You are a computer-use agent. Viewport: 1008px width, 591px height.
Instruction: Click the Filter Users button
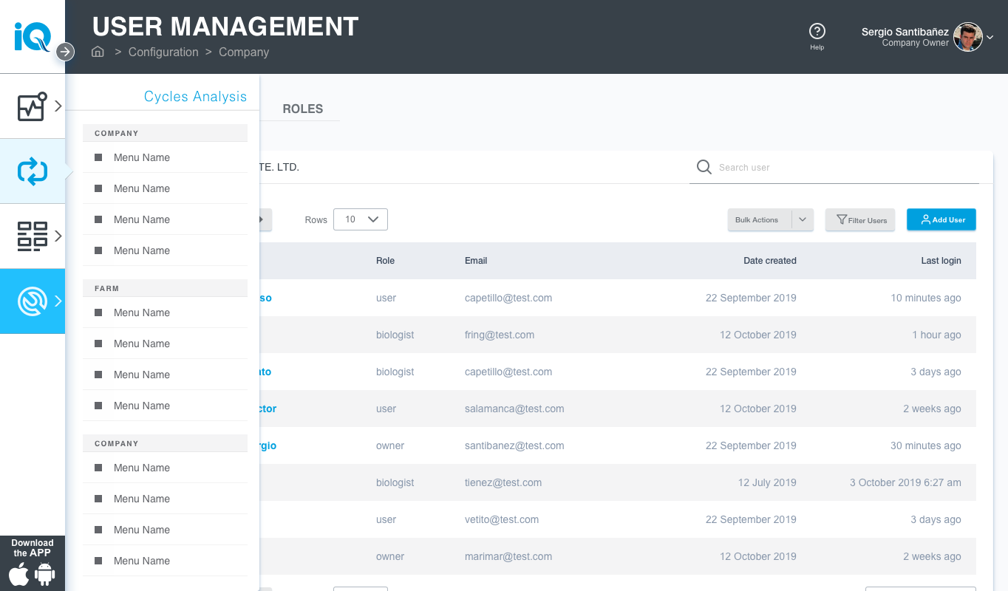(861, 220)
